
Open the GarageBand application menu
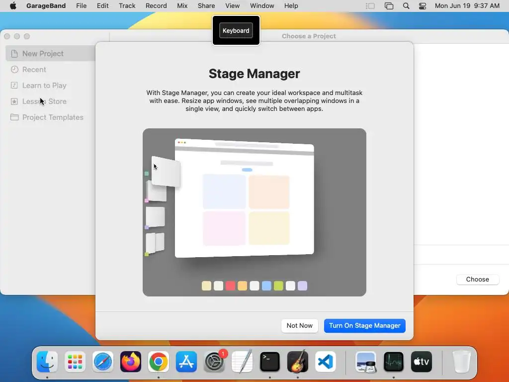click(46, 6)
